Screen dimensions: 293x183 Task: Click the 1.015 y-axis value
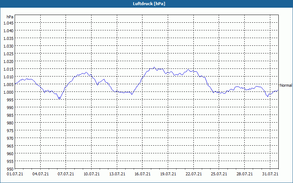(8, 69)
